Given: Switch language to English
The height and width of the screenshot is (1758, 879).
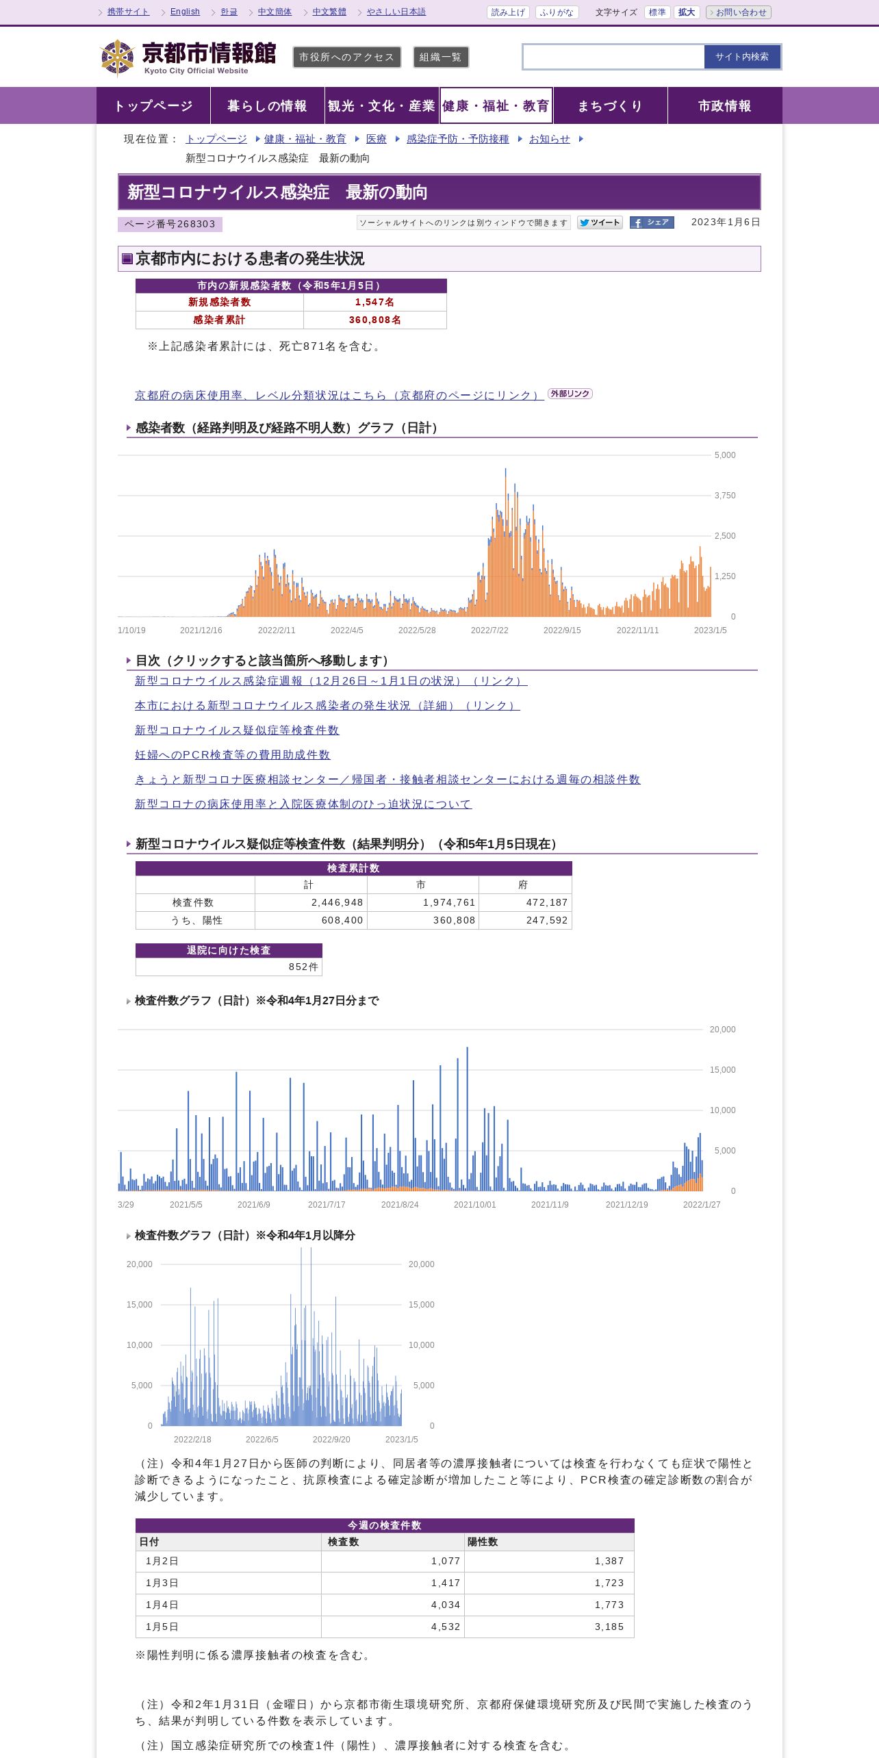Looking at the screenshot, I should 185,12.
